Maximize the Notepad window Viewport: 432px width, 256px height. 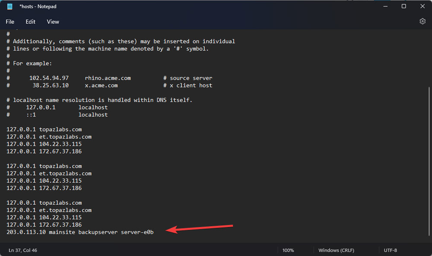point(403,6)
